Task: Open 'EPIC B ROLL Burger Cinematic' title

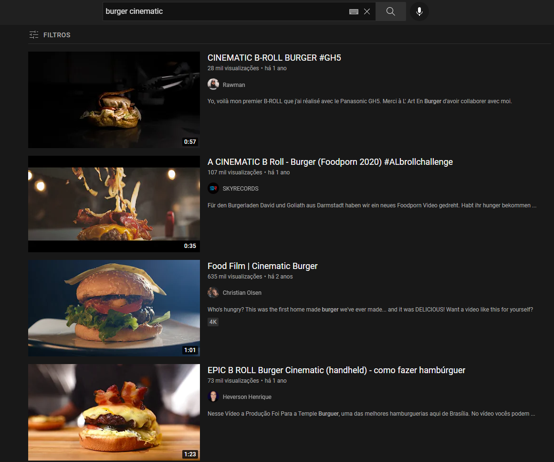Action: pos(336,370)
